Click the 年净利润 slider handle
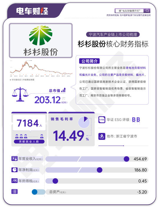The width and height of the screenshot is (159, 208). 100,170
